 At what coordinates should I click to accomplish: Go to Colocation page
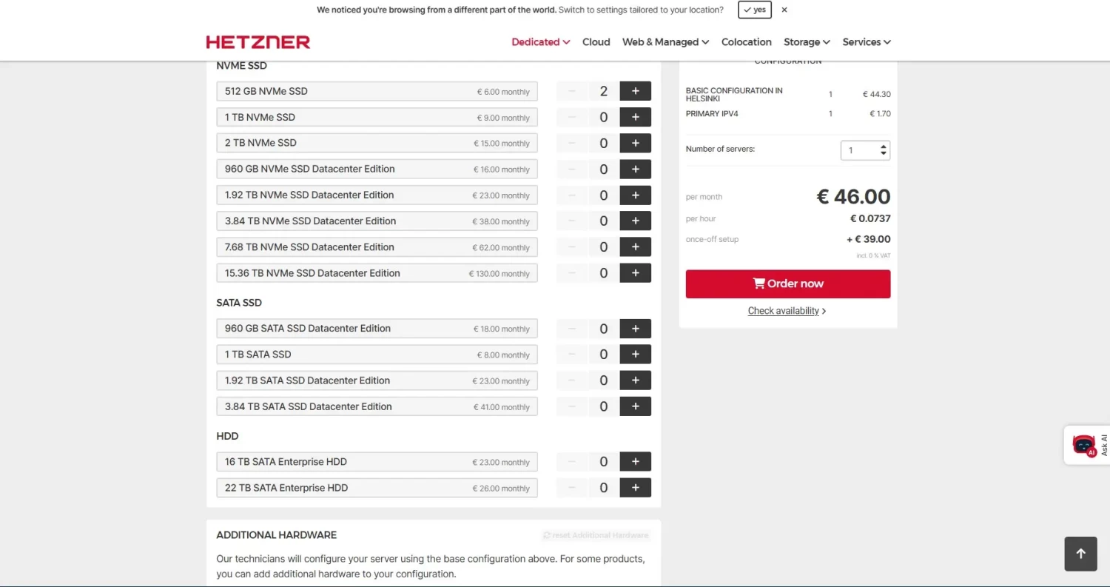pyautogui.click(x=746, y=42)
